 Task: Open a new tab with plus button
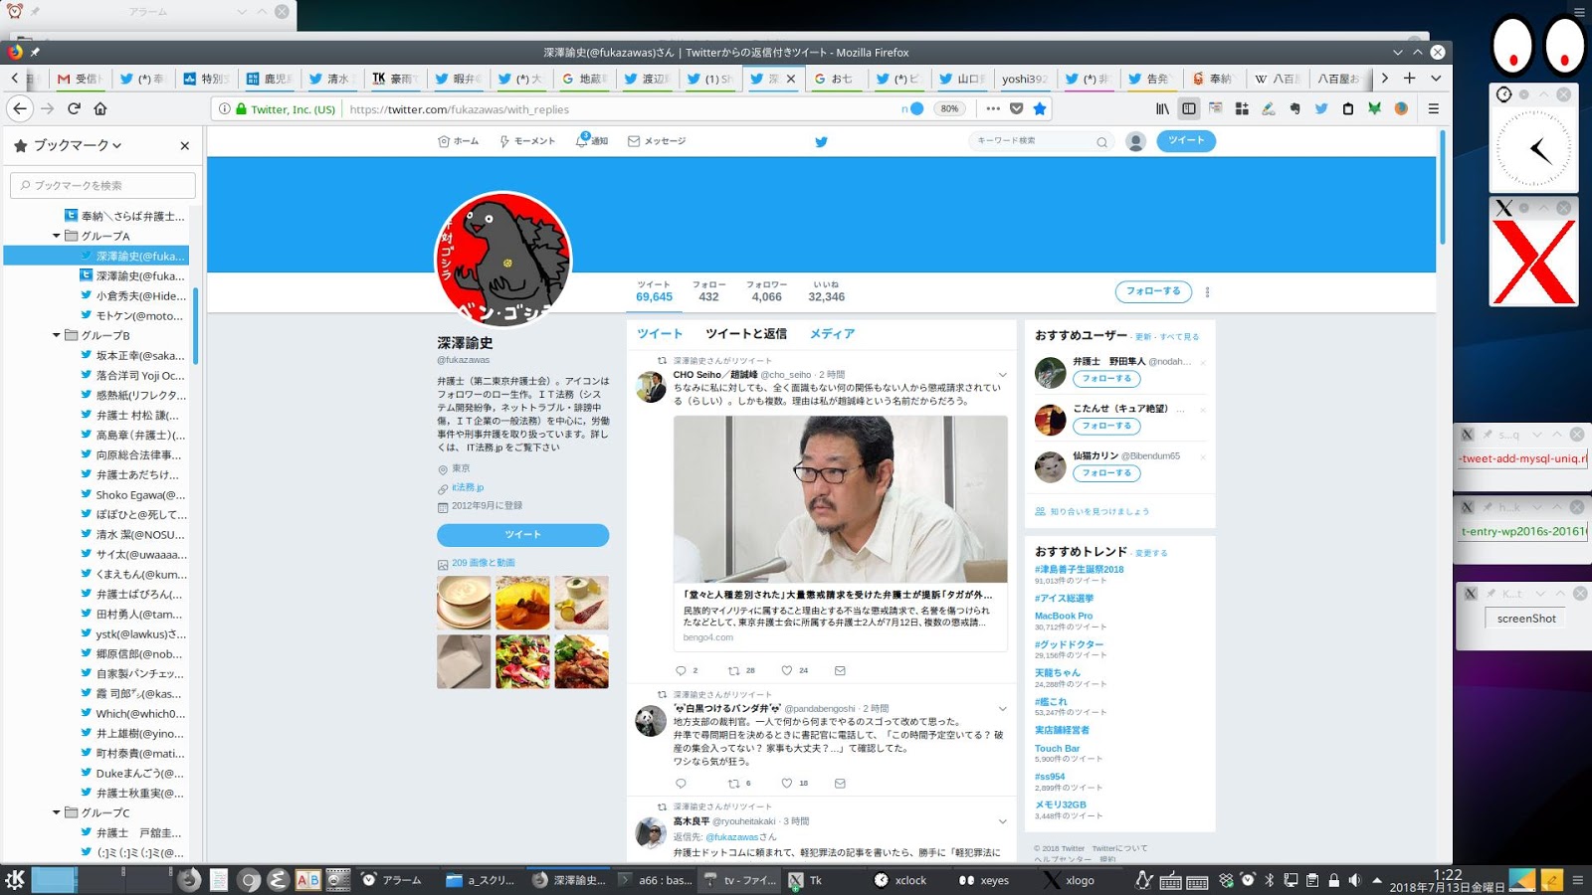(1409, 79)
